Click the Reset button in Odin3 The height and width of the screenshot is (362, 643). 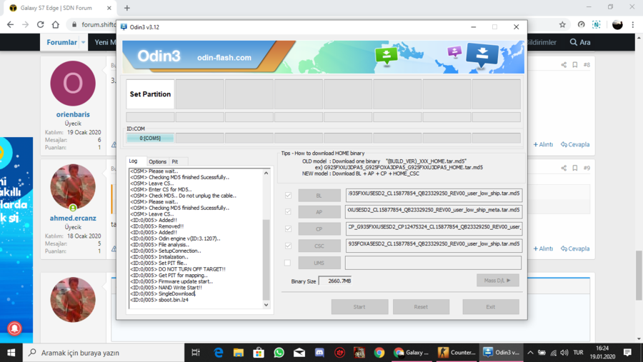point(421,306)
